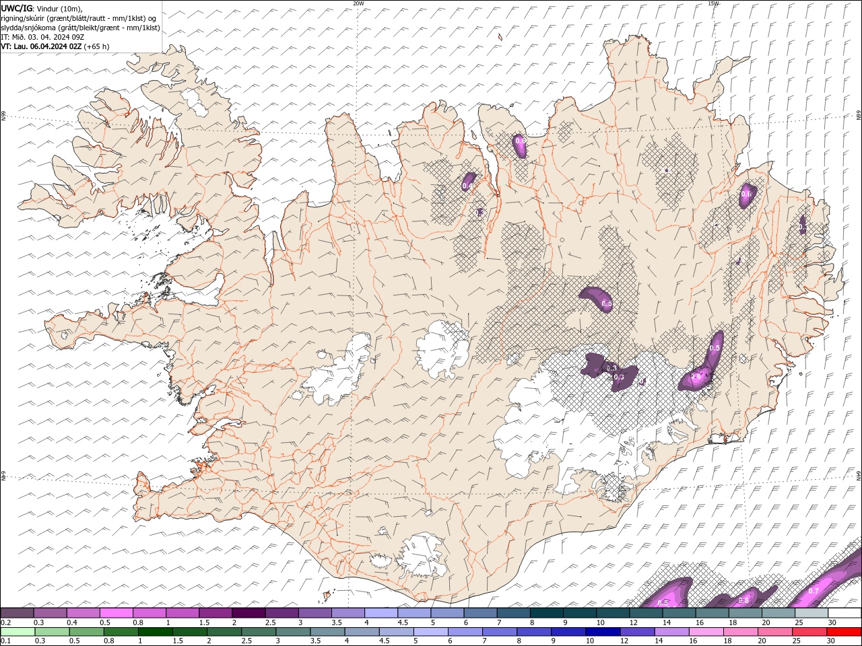Click the pale gray upper swatch labeled 25
Image resolution: width=862 pixels, height=646 pixels.
coord(811,613)
